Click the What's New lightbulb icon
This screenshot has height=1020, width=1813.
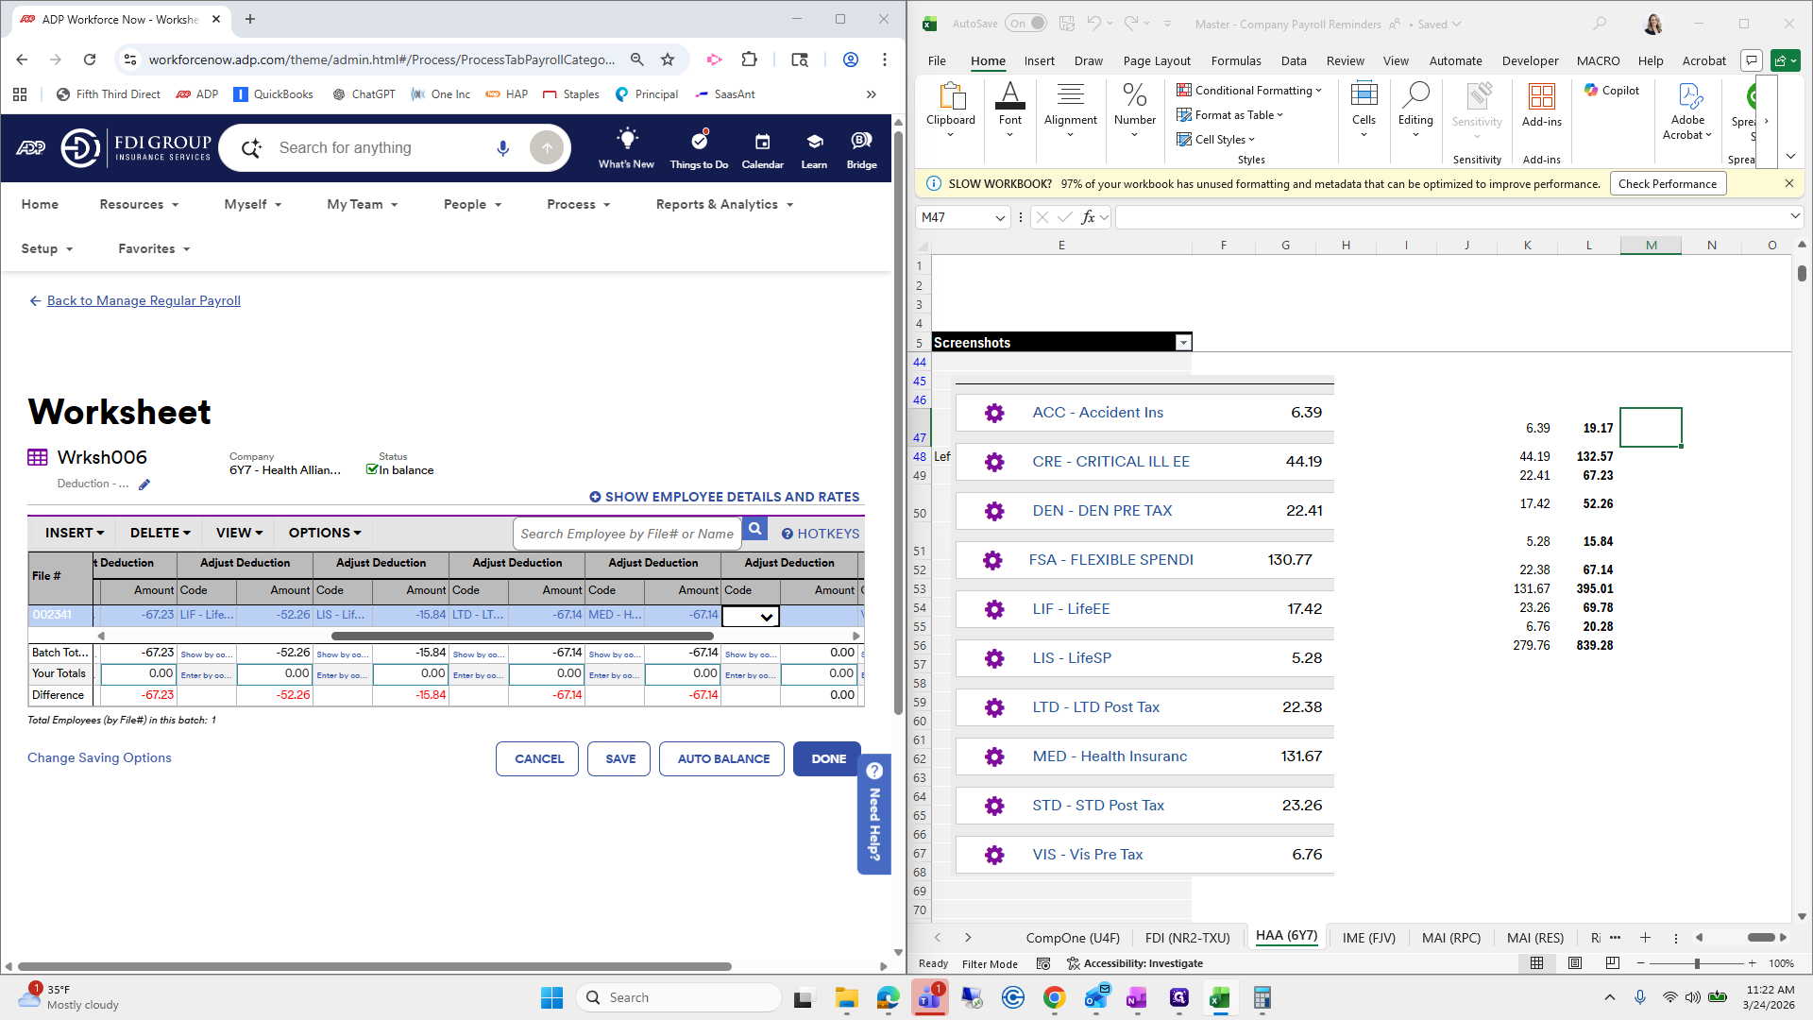click(626, 140)
